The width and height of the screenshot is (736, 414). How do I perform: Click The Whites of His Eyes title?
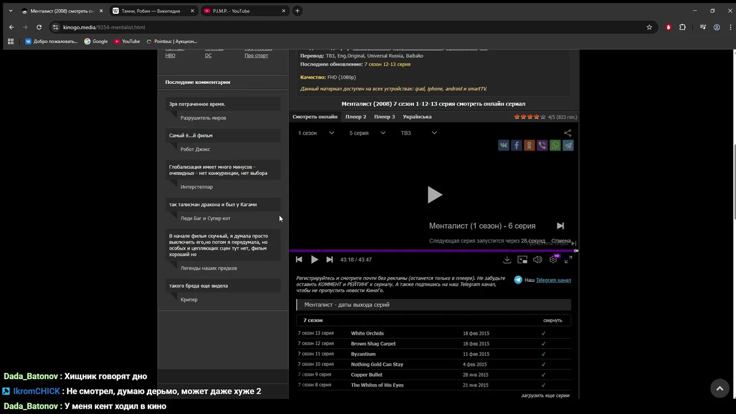[377, 385]
